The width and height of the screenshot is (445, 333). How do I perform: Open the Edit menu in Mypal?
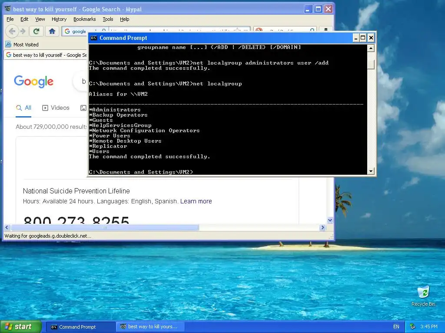click(24, 19)
